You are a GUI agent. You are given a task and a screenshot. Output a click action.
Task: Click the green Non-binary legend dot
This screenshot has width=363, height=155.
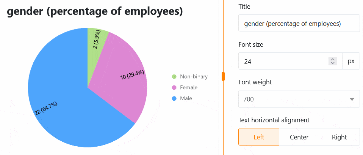coord(174,77)
